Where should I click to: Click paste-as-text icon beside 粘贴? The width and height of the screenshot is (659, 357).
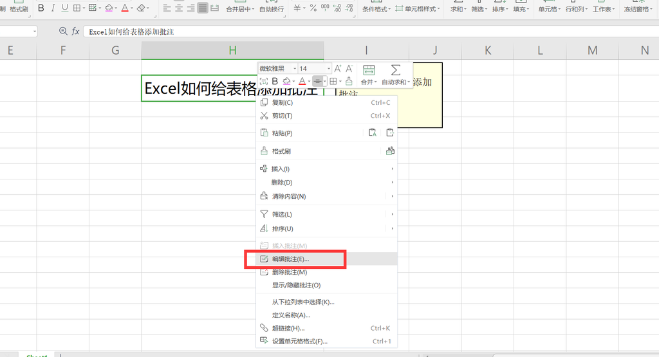tap(373, 133)
